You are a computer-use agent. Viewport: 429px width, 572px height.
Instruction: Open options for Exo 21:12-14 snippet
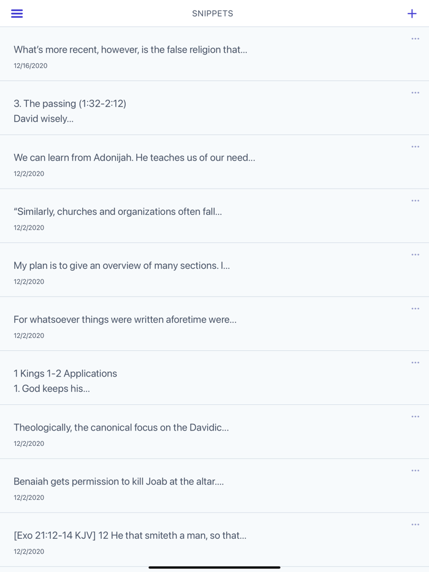click(415, 524)
